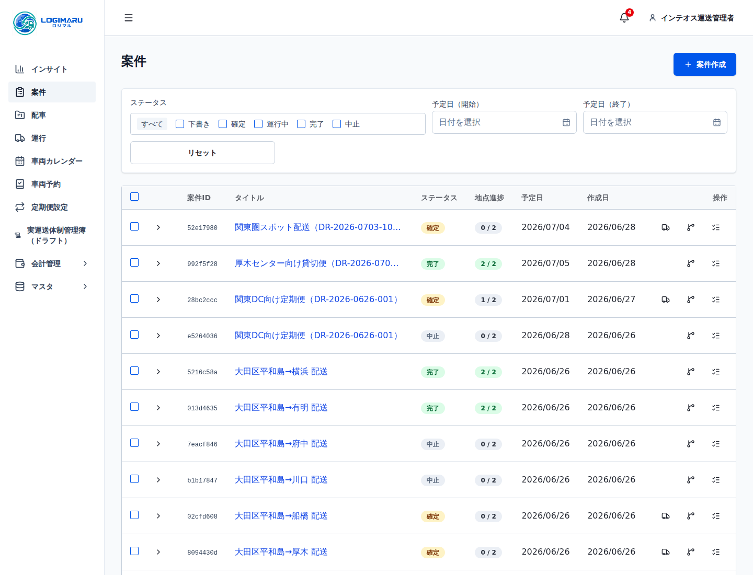753x575 pixels.
Task: Open 定期便設定 in sidebar
Action: pyautogui.click(x=52, y=207)
